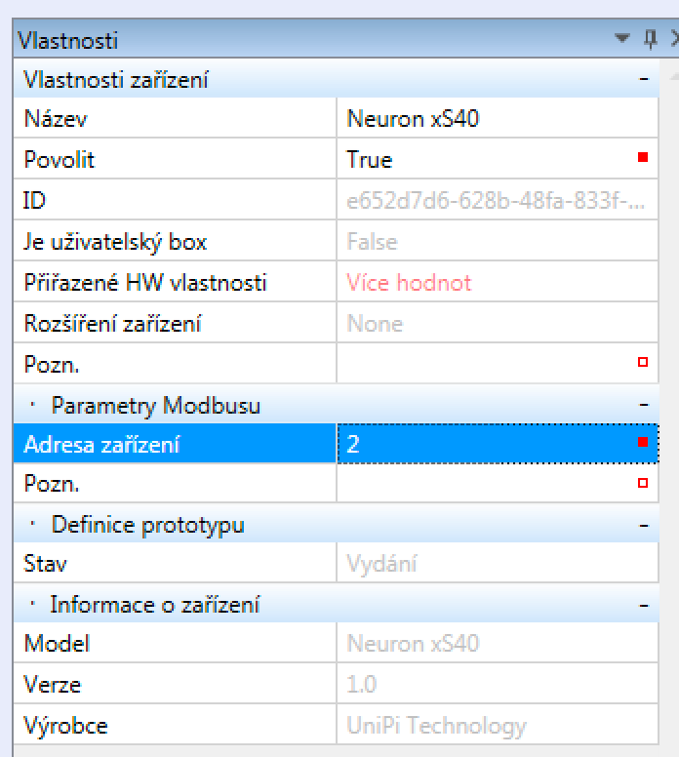
Task: Open the Vlastnosti panel options dropdown arrow
Action: pos(624,40)
